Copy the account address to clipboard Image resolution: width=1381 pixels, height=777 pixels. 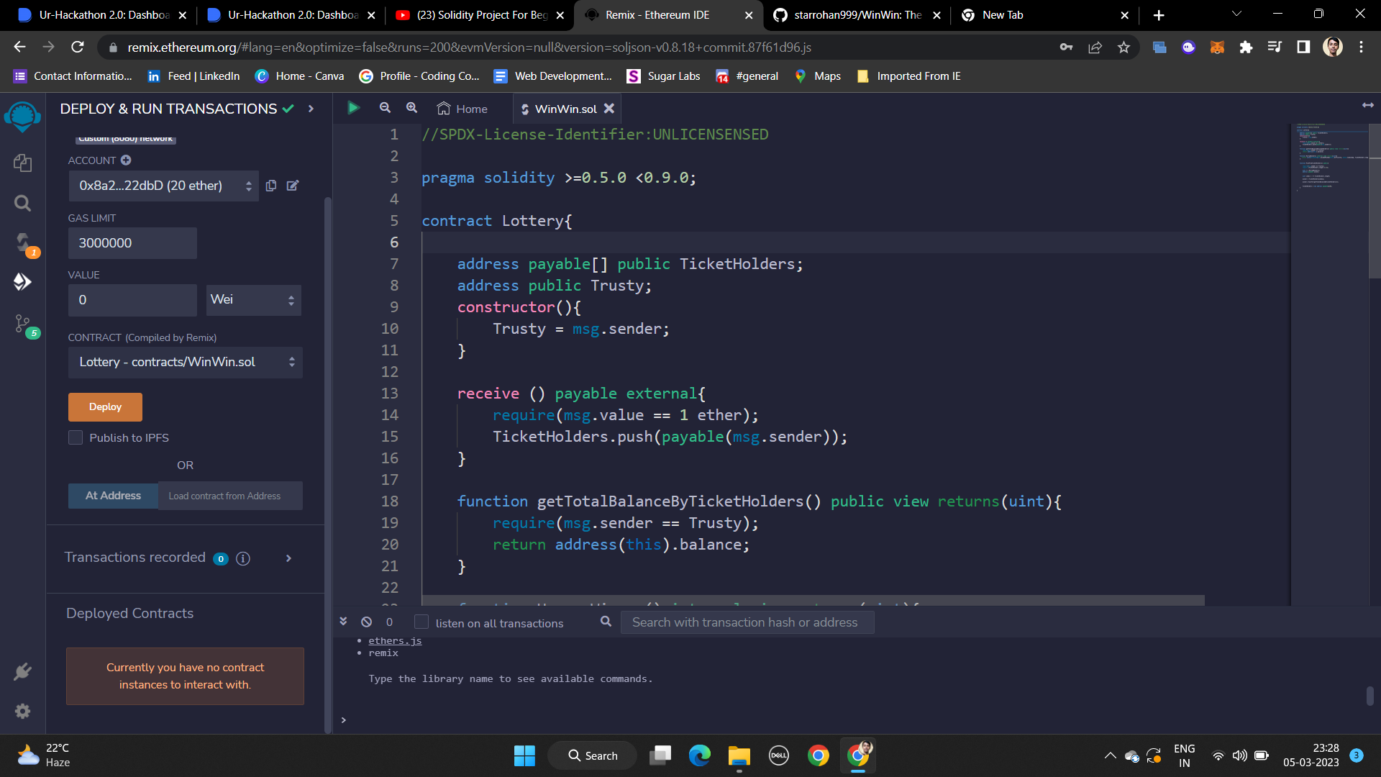tap(271, 186)
